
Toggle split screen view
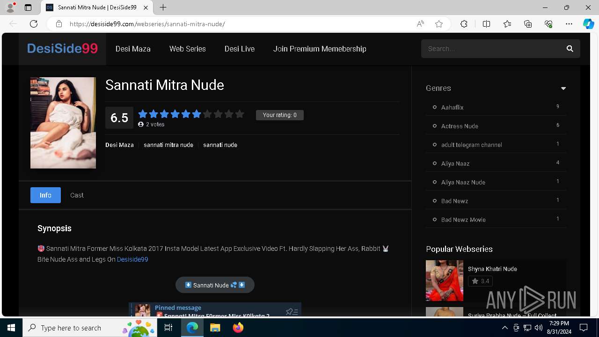coord(486,24)
